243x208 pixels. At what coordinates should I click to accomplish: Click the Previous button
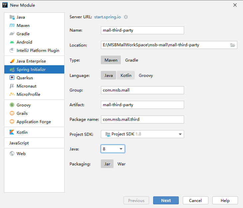[x=136, y=200]
